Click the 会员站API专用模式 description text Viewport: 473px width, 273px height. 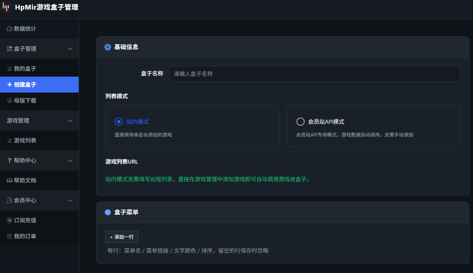click(354, 135)
